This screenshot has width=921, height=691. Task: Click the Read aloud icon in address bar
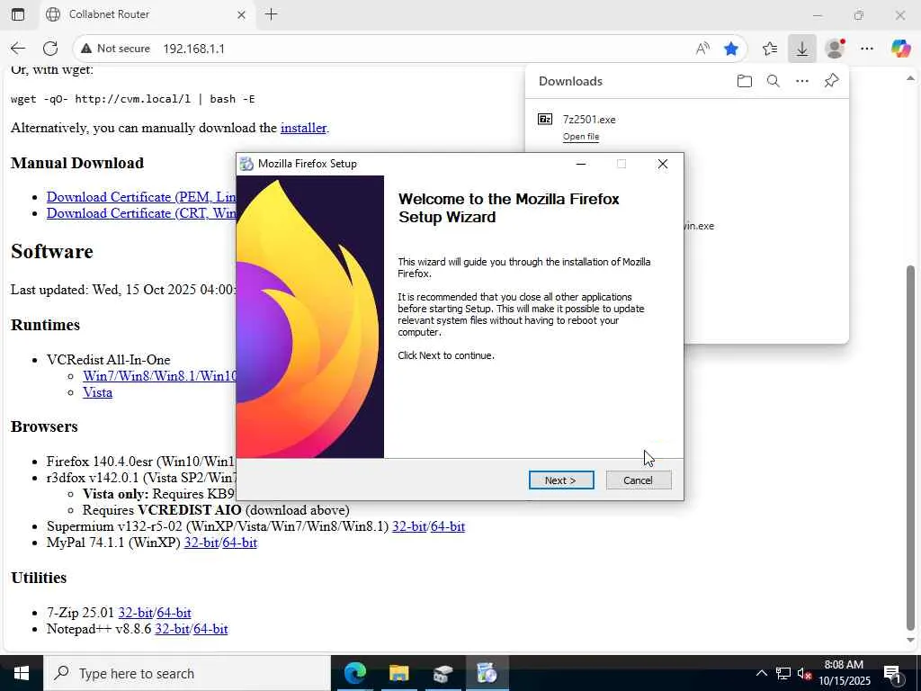pos(702,49)
